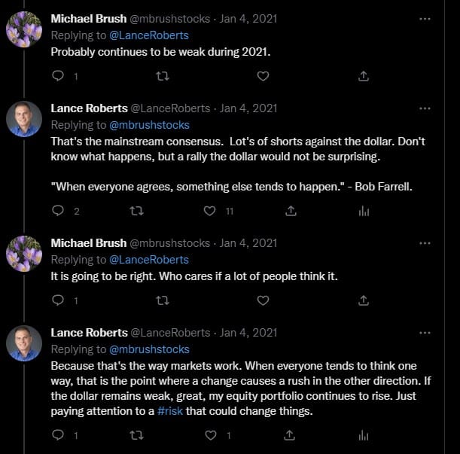Open more options on last Lance Roberts tweet
The width and height of the screenshot is (460, 454).
(425, 333)
